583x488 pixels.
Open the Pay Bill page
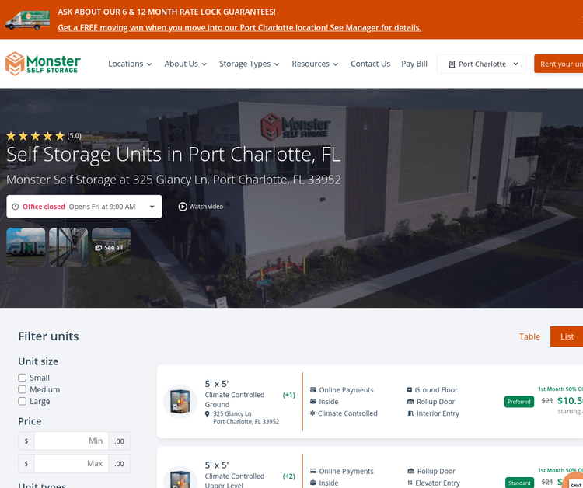point(414,64)
